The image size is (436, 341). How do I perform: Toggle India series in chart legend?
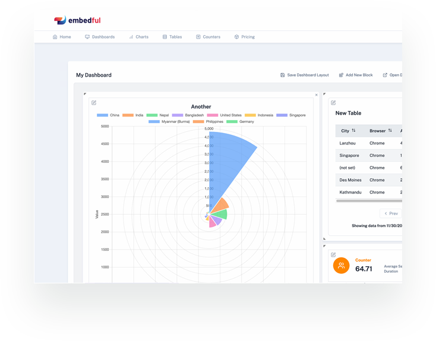pos(133,115)
